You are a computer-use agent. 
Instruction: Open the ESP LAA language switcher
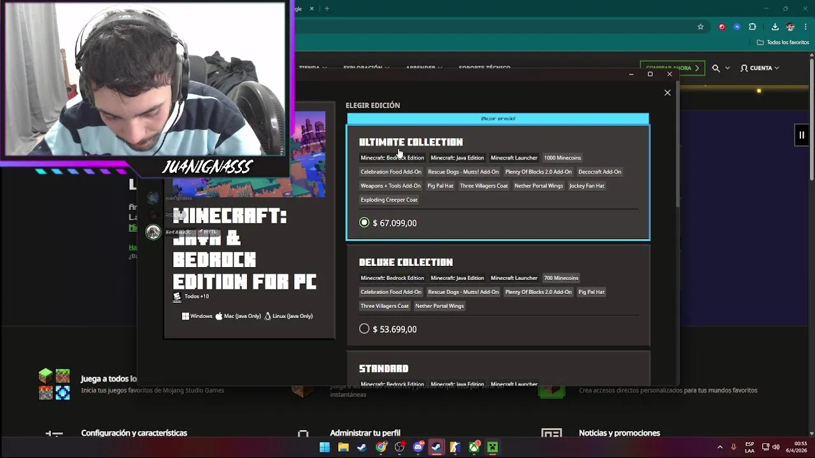tap(749, 447)
